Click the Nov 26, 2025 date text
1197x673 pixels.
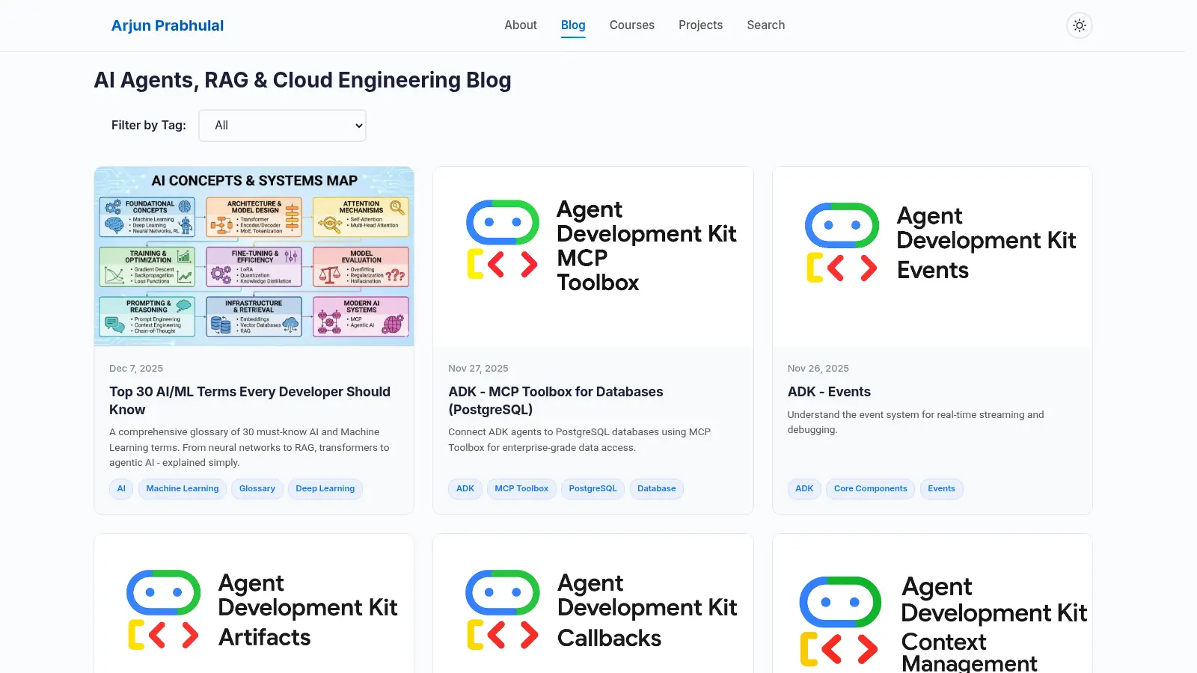[x=818, y=369]
